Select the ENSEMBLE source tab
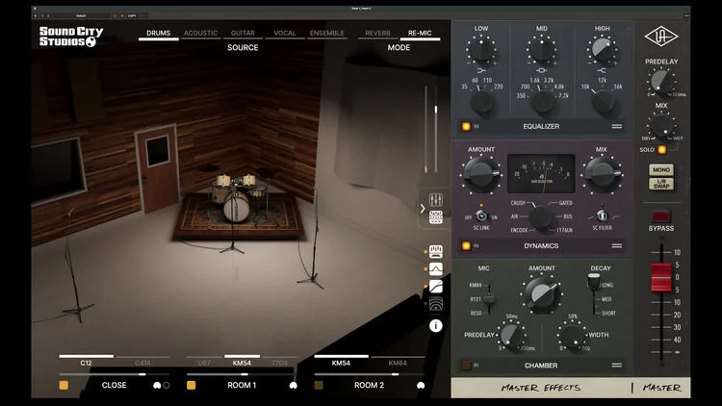This screenshot has width=722, height=406. point(327,34)
